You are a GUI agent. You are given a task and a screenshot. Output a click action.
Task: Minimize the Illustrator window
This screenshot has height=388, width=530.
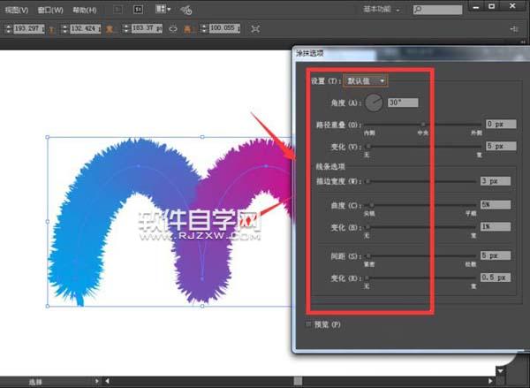(x=476, y=6)
